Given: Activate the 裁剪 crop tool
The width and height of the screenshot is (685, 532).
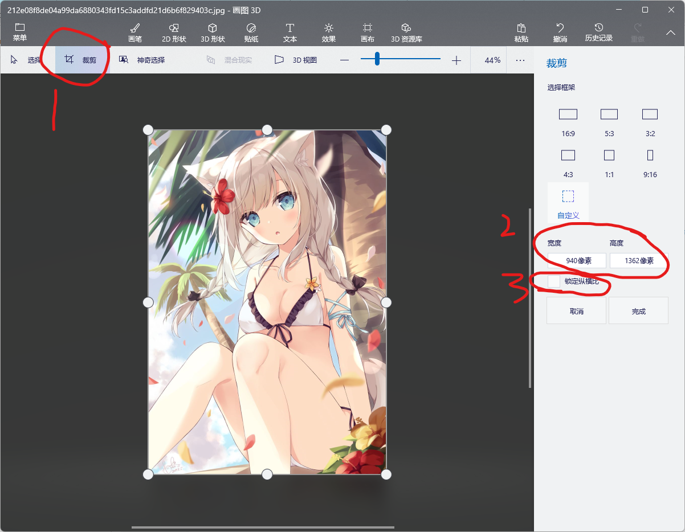Looking at the screenshot, I should (x=81, y=60).
